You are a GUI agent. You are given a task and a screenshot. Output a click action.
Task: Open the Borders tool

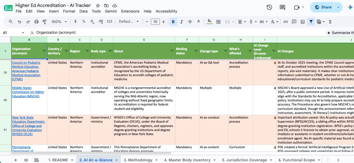(218, 22)
